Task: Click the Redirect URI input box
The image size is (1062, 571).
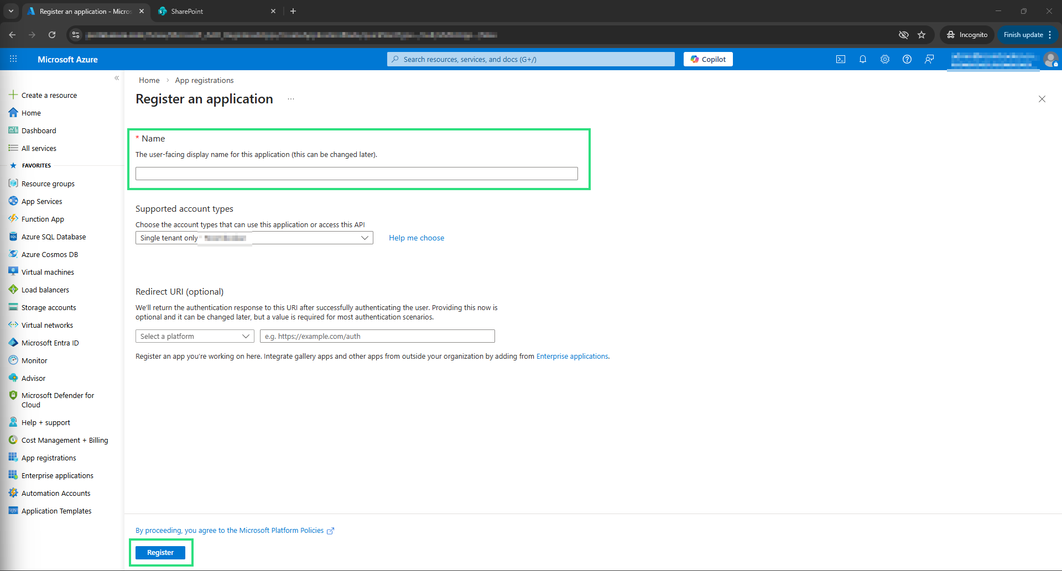Action: [377, 336]
